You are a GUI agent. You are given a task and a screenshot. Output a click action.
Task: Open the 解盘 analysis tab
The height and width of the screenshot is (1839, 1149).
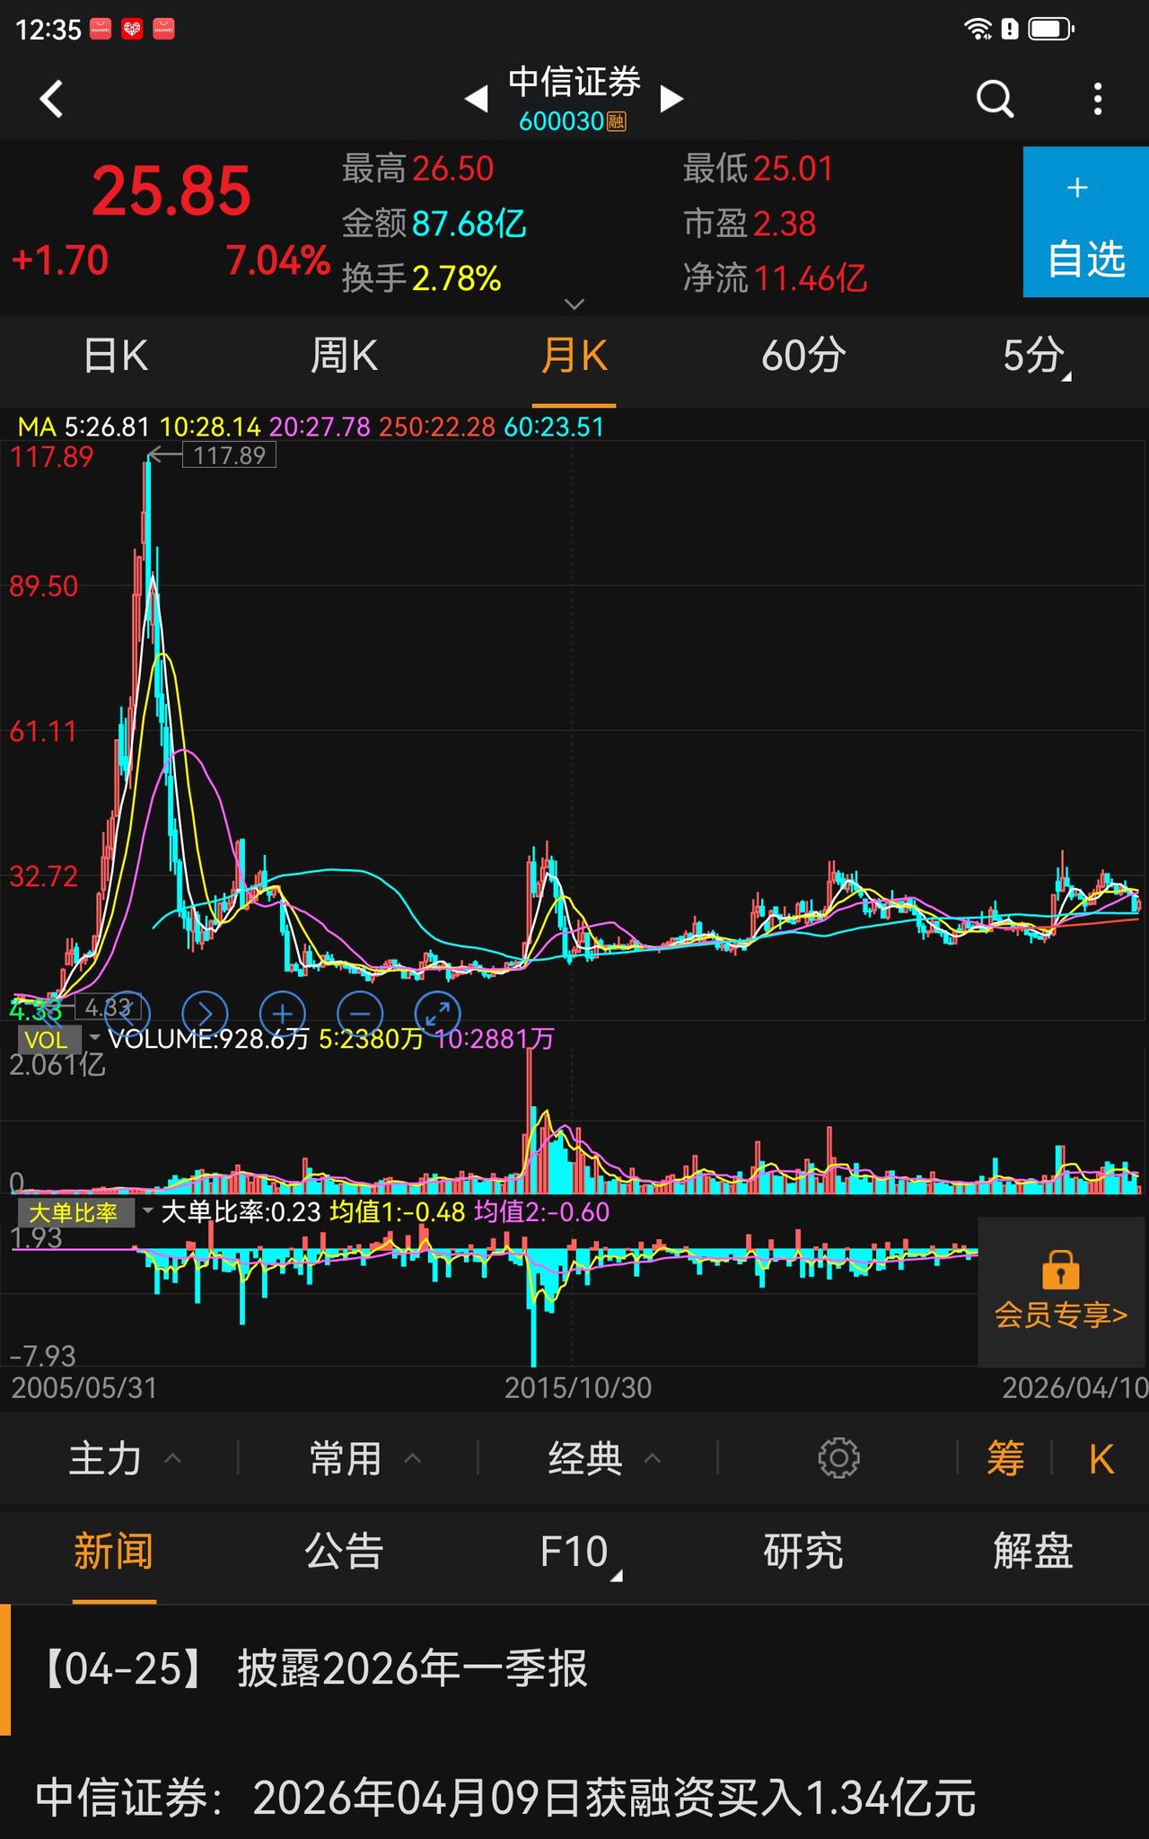pos(1033,1552)
